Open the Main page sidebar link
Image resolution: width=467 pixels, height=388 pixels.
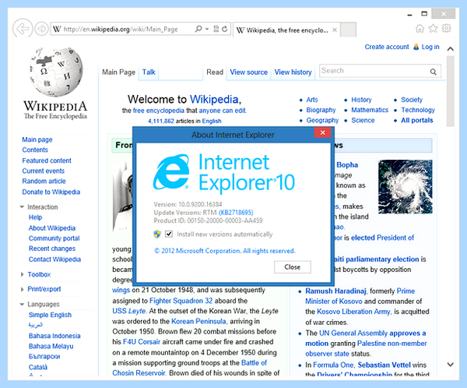[x=37, y=139]
